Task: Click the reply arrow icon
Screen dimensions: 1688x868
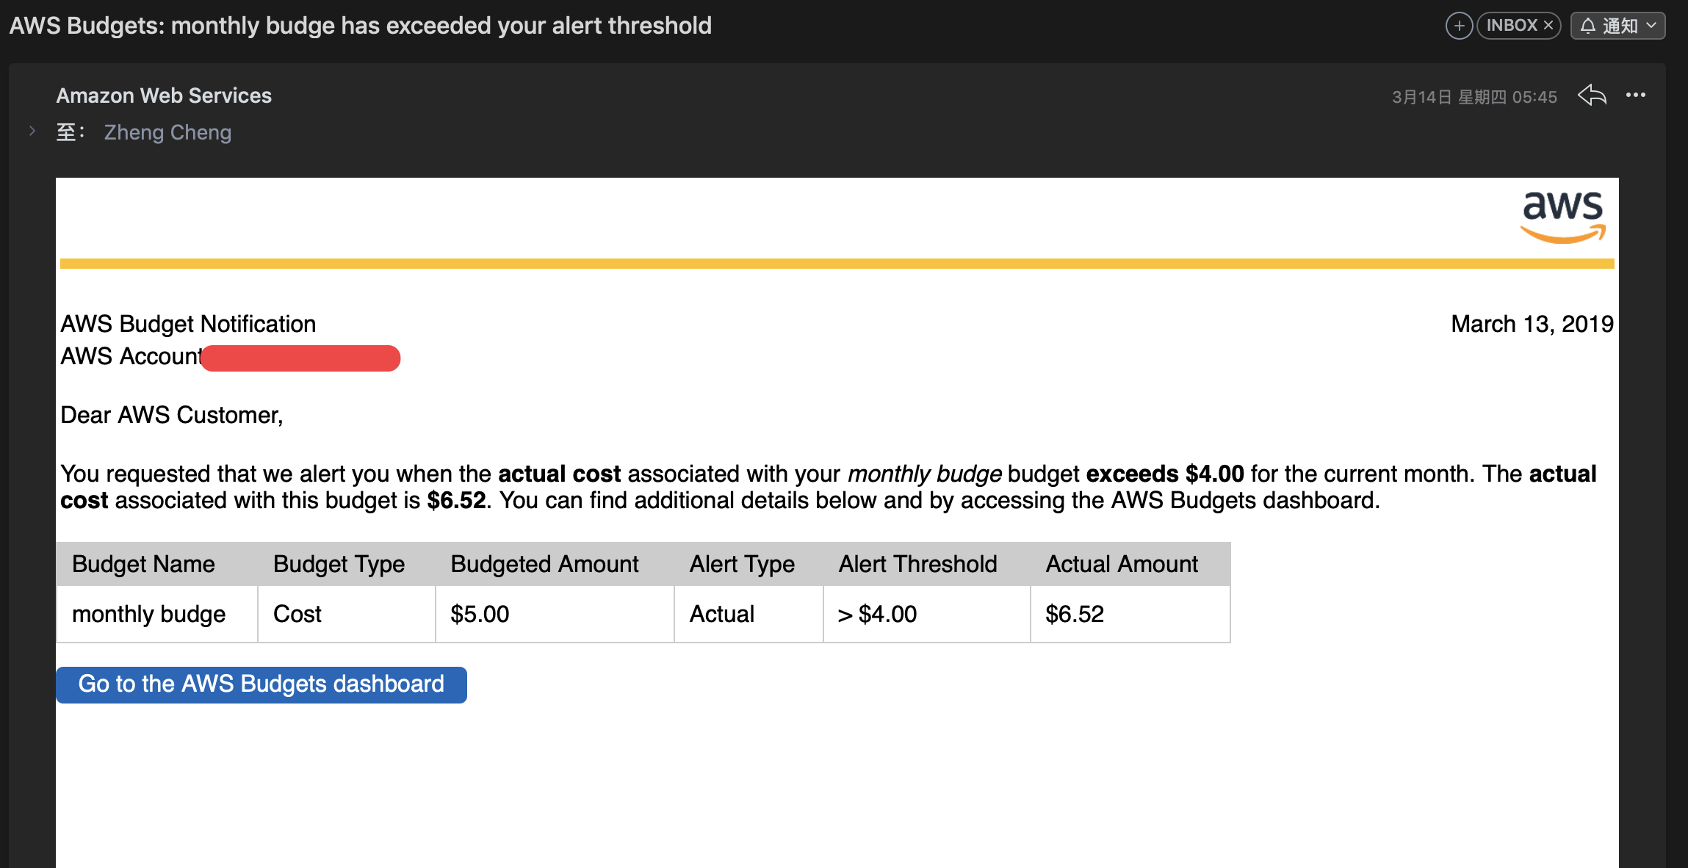Action: click(1592, 95)
